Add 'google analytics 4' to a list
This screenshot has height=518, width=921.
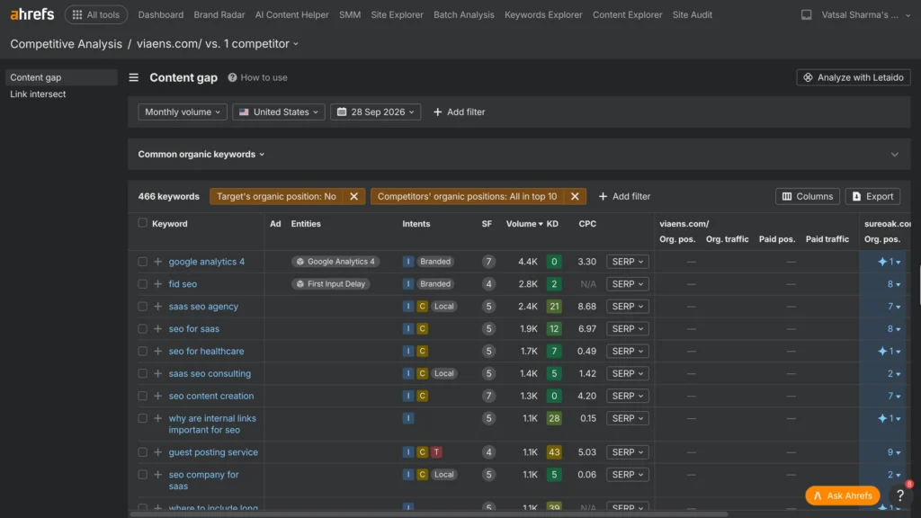[x=157, y=262]
